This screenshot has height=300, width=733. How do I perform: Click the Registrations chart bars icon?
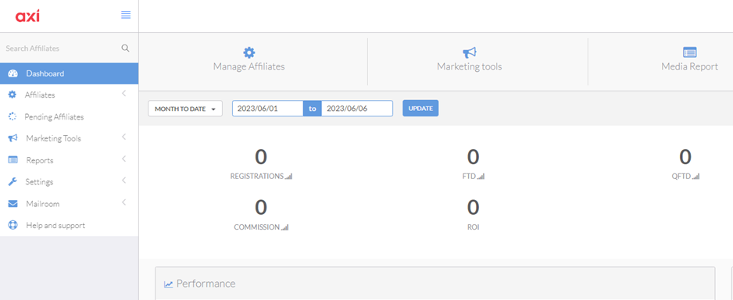pos(288,177)
